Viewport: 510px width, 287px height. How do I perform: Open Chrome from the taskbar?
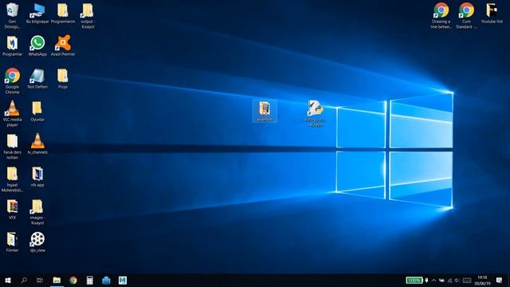[73, 280]
